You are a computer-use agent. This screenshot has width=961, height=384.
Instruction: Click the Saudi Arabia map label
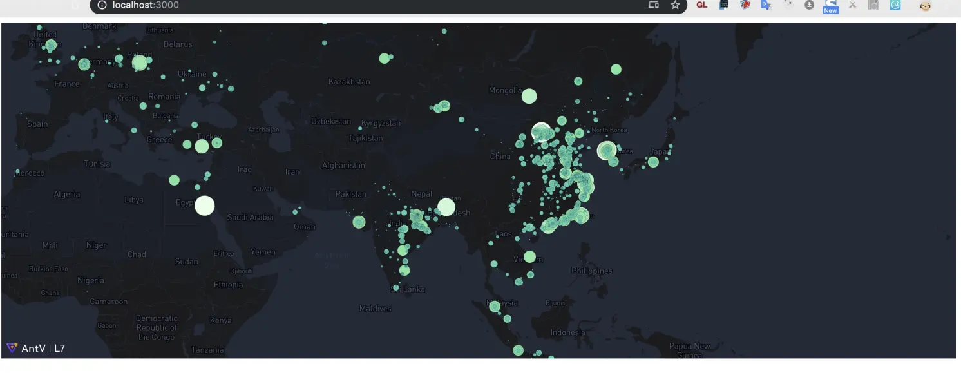click(x=251, y=217)
